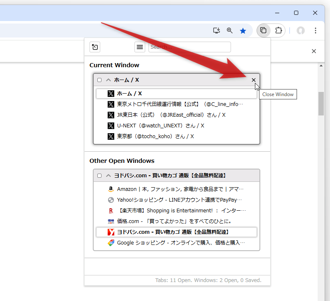Click the Other Open Windows heading
Image resolution: width=330 pixels, height=301 pixels.
pyautogui.click(x=122, y=161)
